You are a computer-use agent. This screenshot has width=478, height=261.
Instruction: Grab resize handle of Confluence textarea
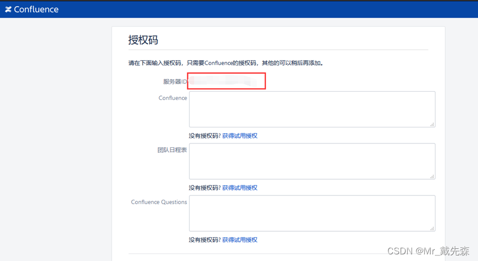pyautogui.click(x=432, y=125)
